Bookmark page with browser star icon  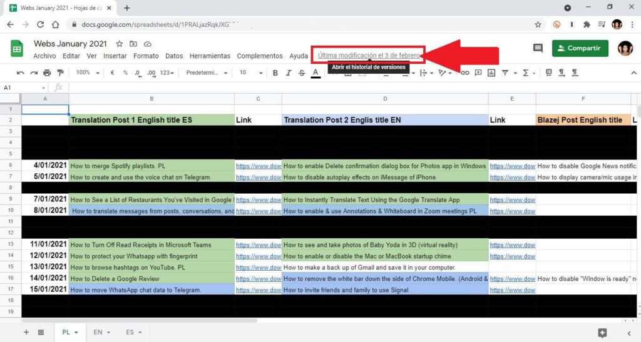click(x=538, y=24)
